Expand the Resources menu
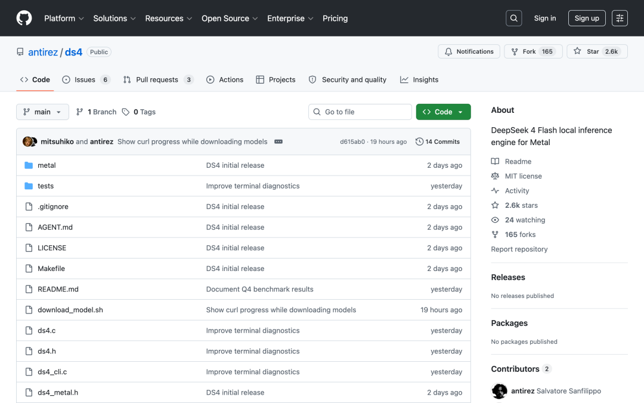The height and width of the screenshot is (403, 644). click(x=168, y=19)
